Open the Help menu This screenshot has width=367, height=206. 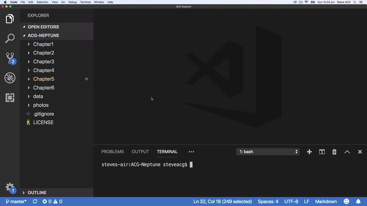[x=110, y=2]
